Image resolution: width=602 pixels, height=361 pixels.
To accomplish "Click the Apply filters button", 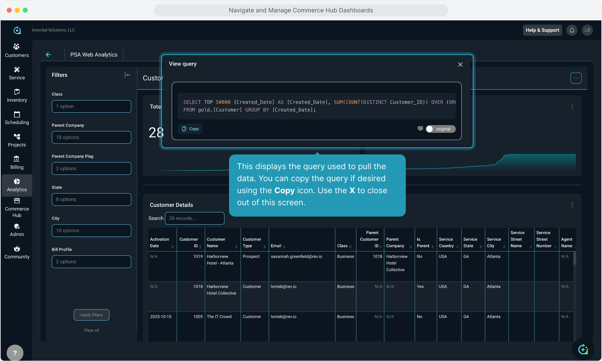I will tap(91, 315).
